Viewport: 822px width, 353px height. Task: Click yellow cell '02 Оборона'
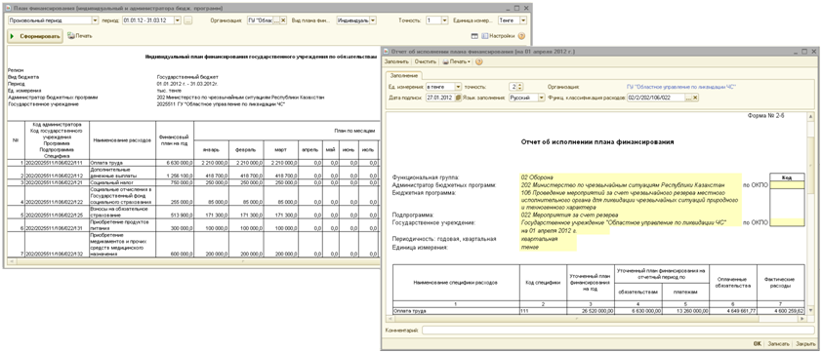(631, 177)
